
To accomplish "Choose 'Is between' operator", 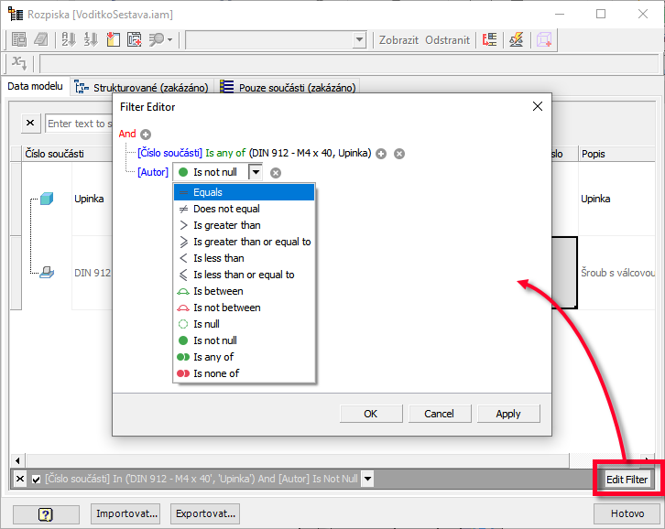I will pyautogui.click(x=218, y=291).
